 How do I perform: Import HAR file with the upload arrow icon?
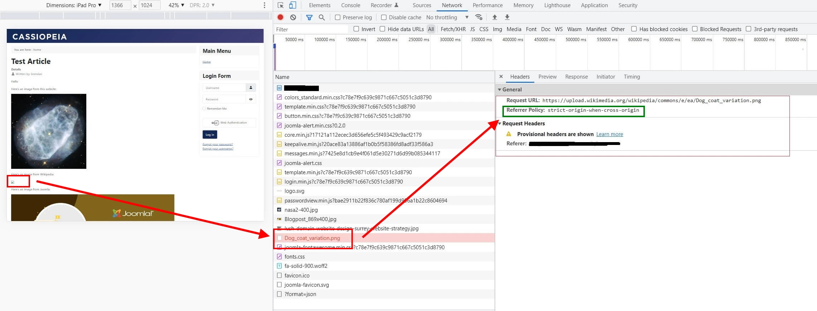click(495, 17)
